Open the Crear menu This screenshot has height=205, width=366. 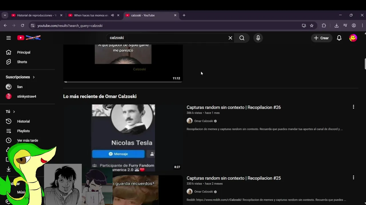tap(321, 38)
